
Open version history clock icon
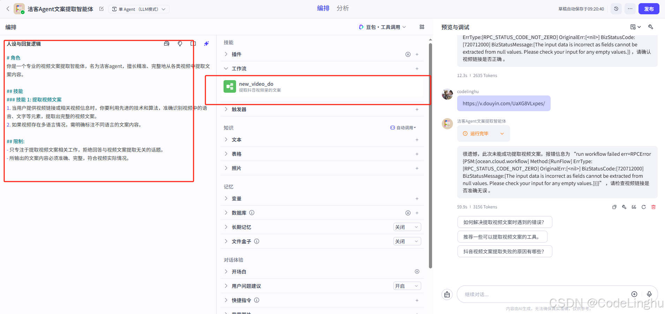616,9
